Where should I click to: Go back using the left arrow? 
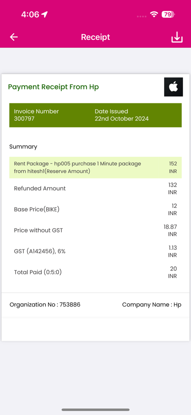[x=14, y=37]
